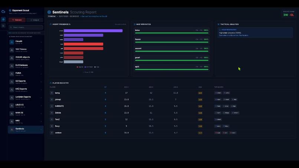Click the Sentinels round logo beside report title
Image resolution: width=299 pixels, height=168 pixels.
[x=49, y=12]
